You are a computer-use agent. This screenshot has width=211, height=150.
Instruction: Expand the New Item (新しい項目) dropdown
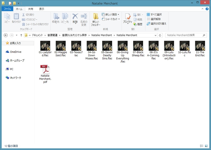pos(118,15)
